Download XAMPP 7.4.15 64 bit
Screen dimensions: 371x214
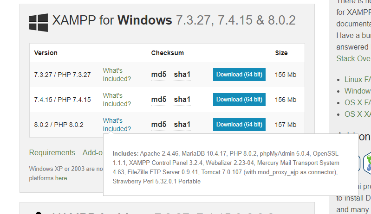[239, 100]
